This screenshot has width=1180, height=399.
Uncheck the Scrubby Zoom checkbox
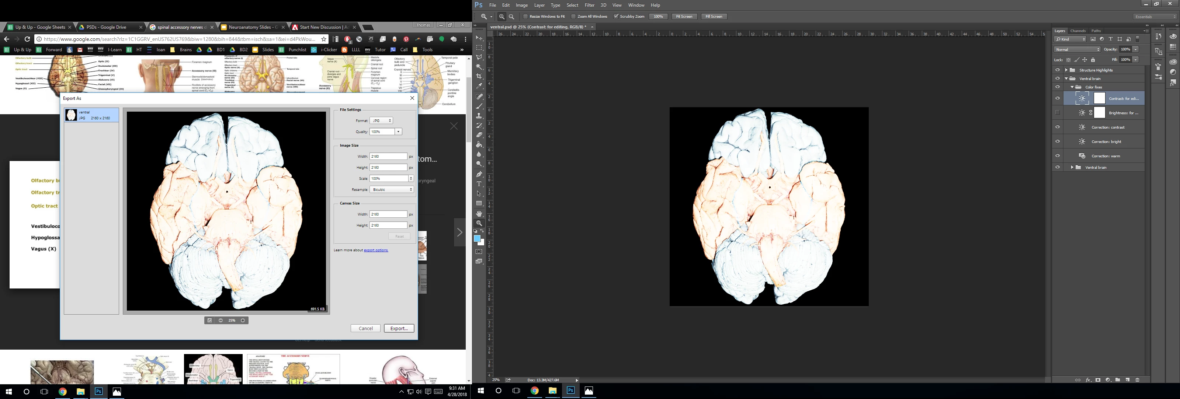coord(616,17)
